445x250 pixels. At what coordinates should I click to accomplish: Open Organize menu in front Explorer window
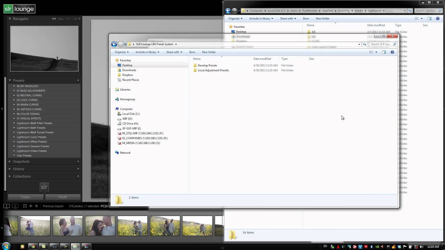coord(122,52)
